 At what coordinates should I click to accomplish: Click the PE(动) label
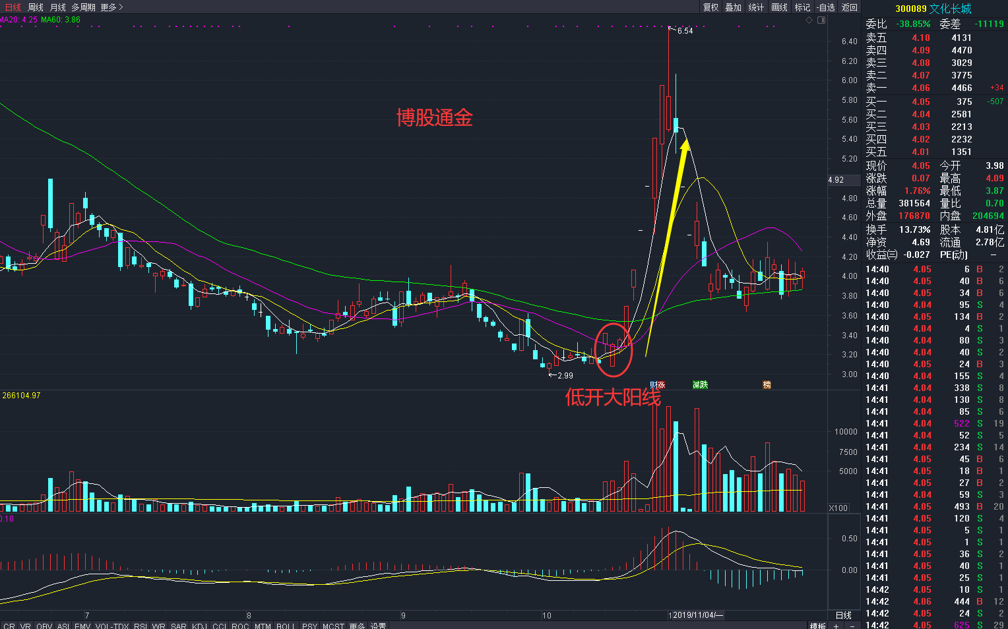click(953, 255)
